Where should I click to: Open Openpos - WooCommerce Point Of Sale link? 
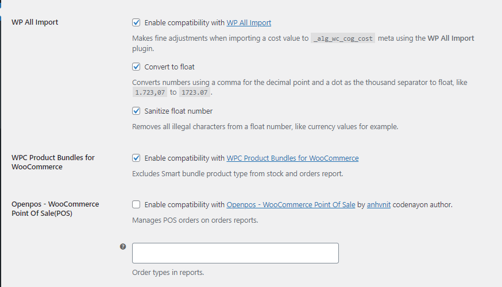(x=291, y=204)
